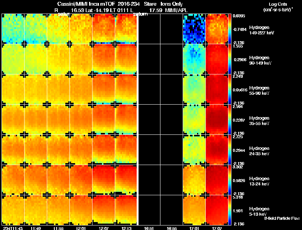Click the '12:07' time axis label
Viewport: 302px width, 230px height.
(x=103, y=228)
